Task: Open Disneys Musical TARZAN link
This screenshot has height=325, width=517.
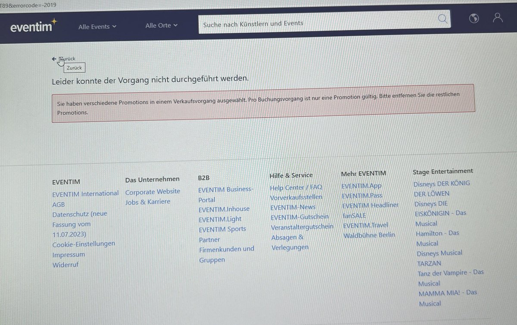Action: click(x=439, y=258)
